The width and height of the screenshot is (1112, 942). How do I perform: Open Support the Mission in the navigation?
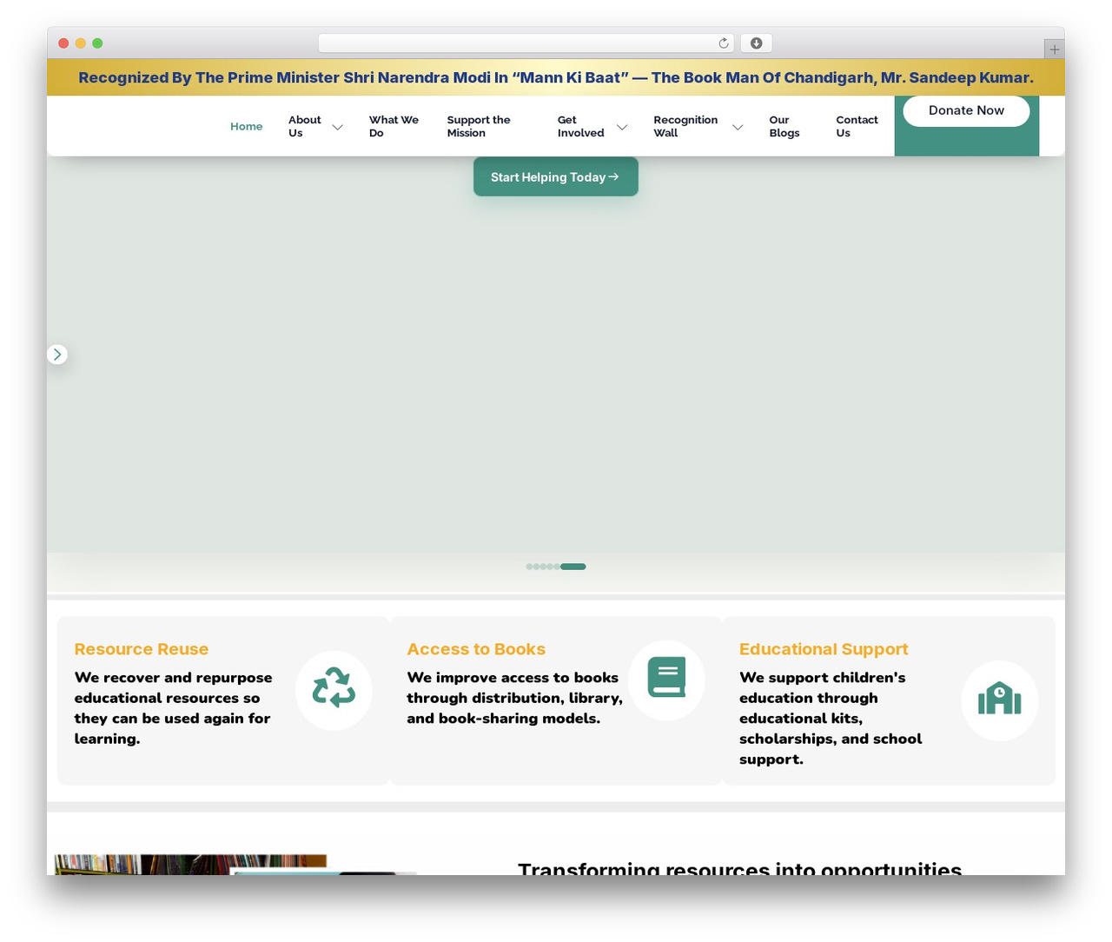(479, 127)
